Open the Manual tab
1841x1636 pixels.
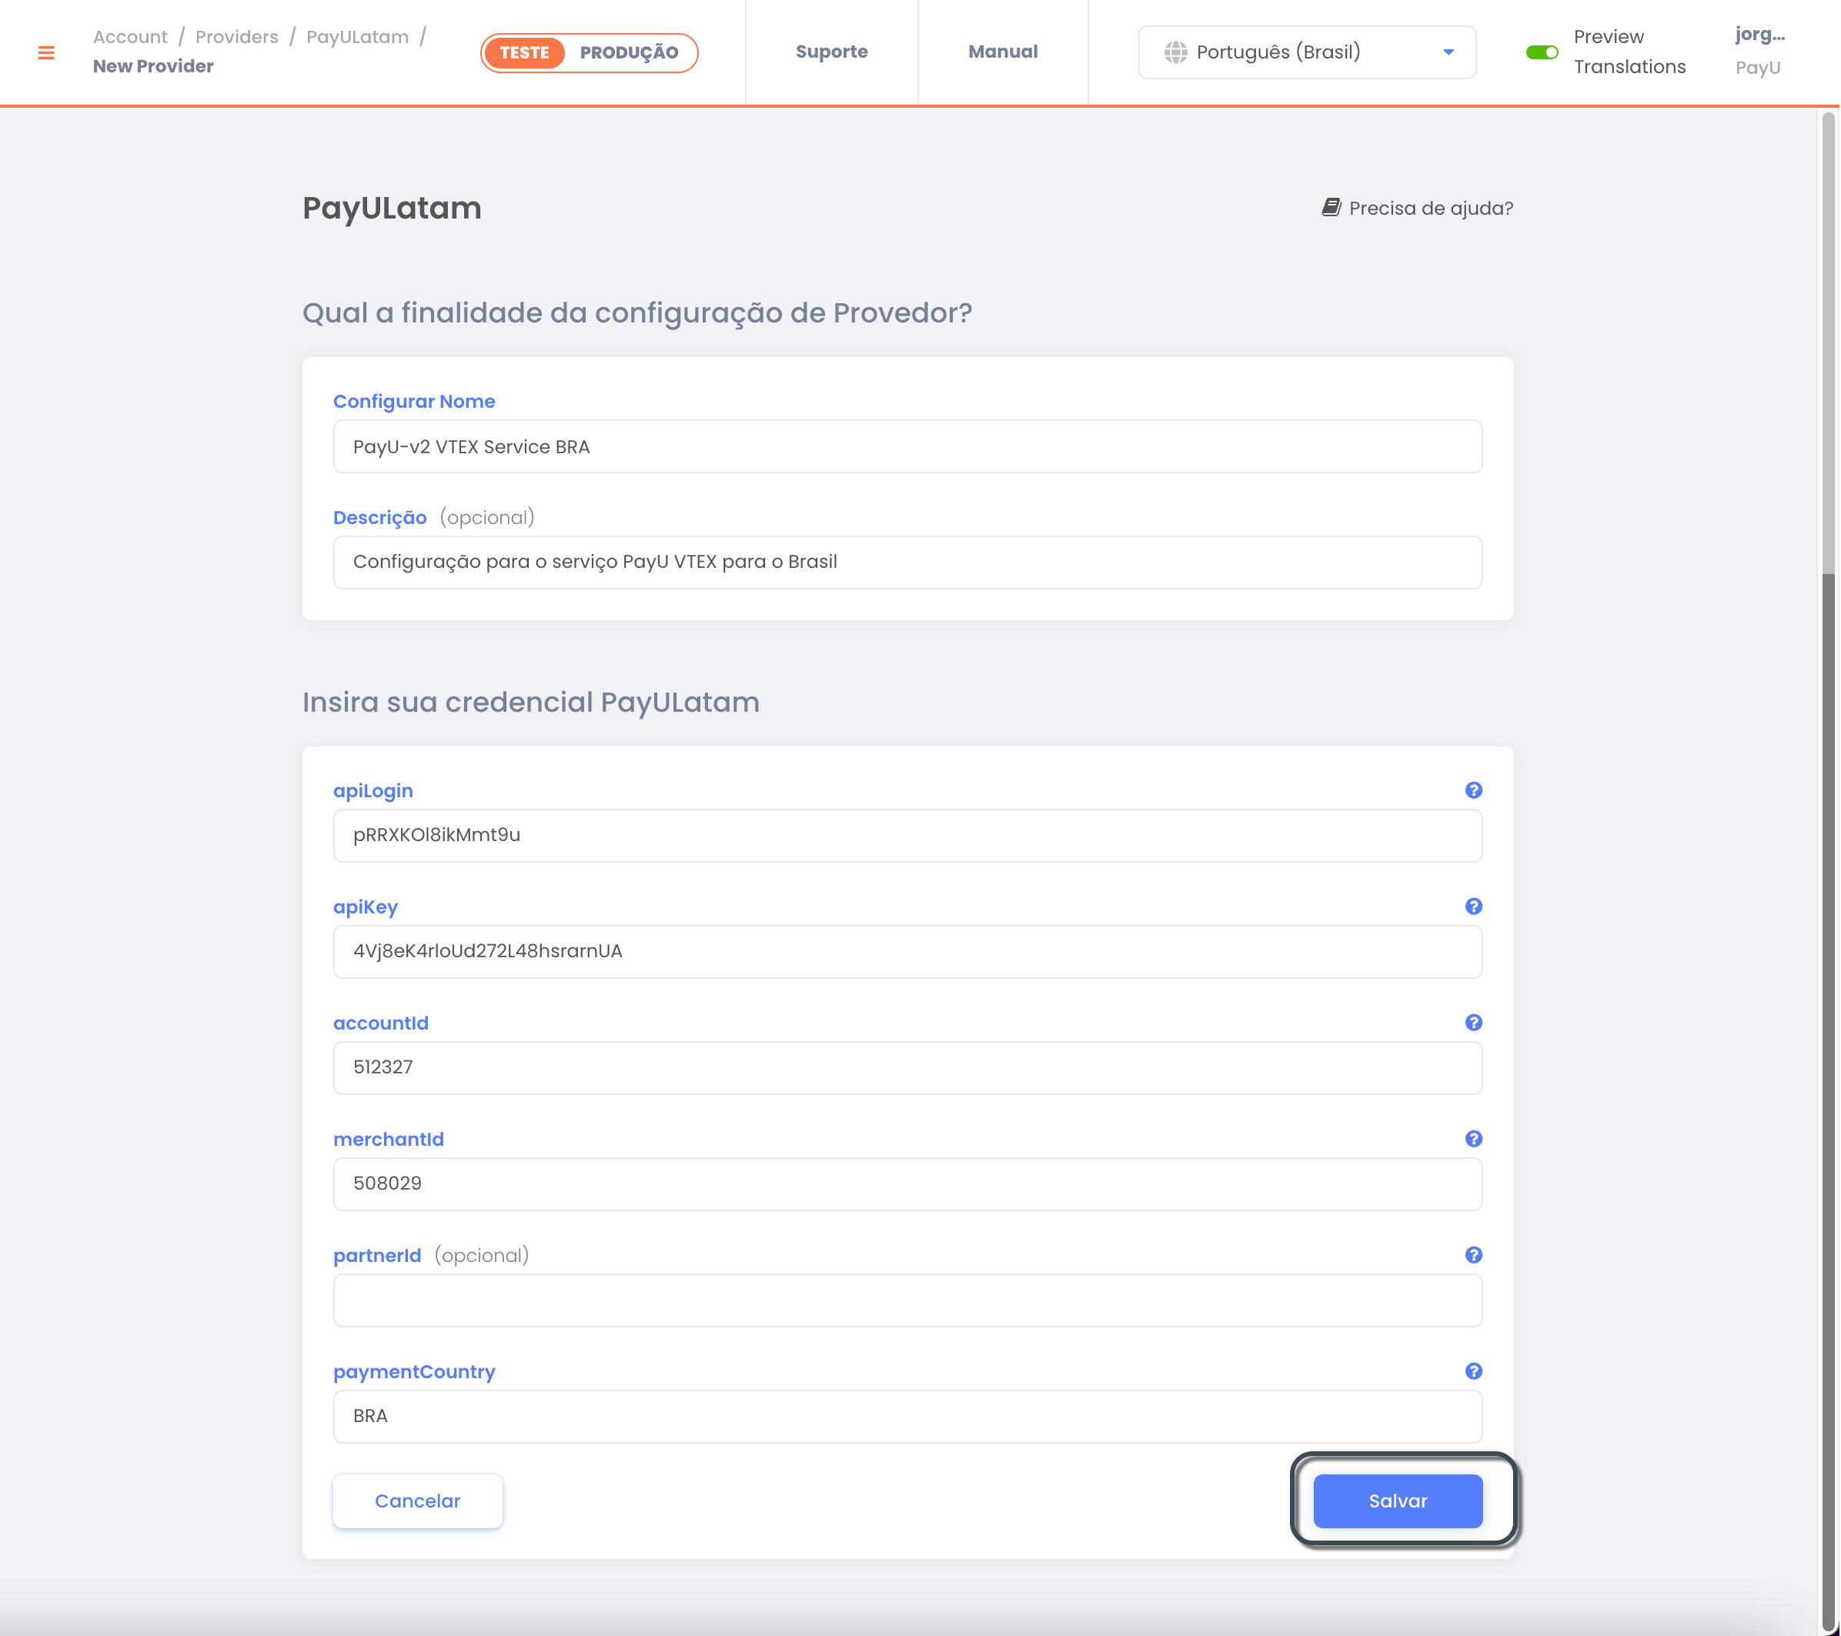[x=1002, y=52]
